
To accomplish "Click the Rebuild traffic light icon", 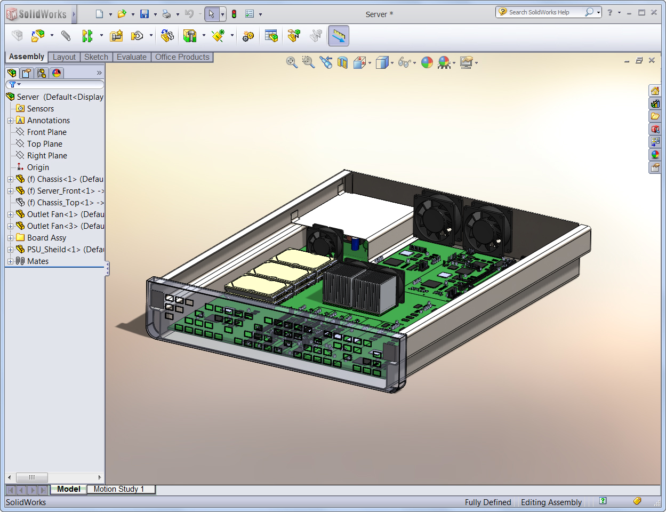I will click(x=234, y=14).
